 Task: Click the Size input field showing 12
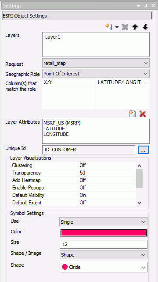coord(104,244)
